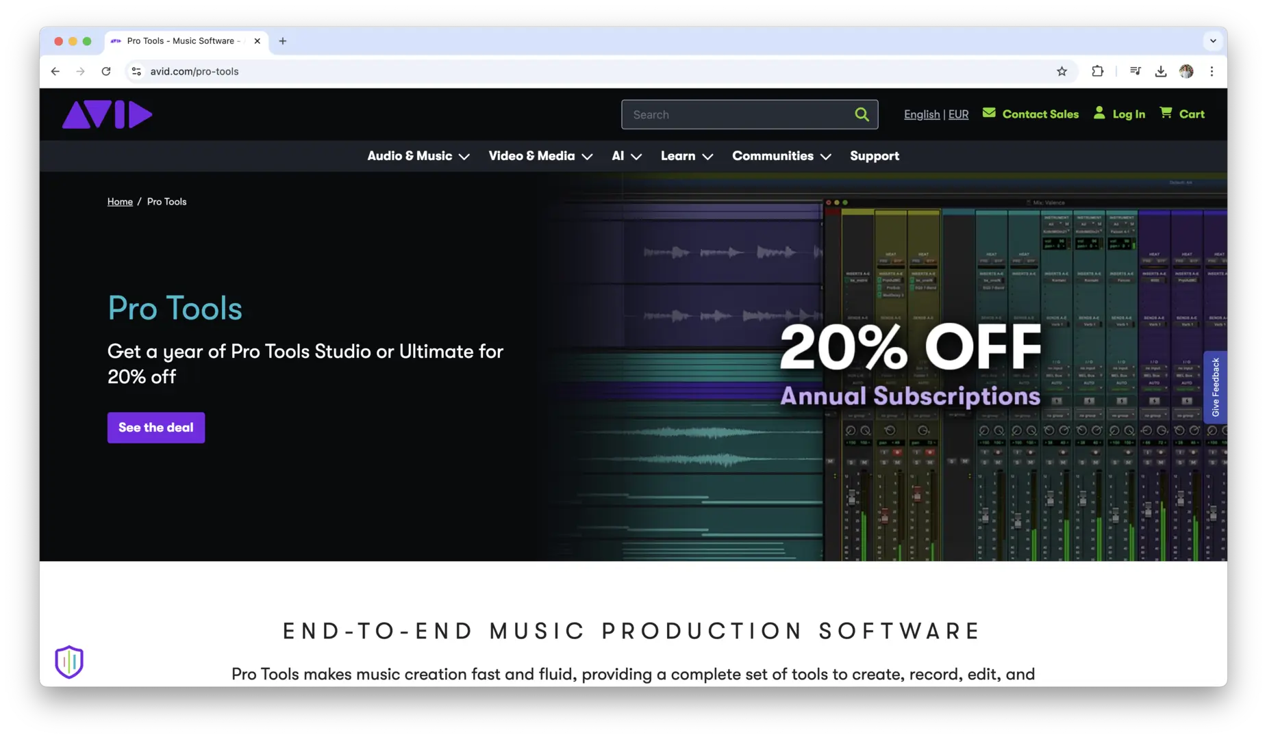This screenshot has height=739, width=1267.
Task: Select the Pro Tools - Music Software tab
Action: click(186, 41)
